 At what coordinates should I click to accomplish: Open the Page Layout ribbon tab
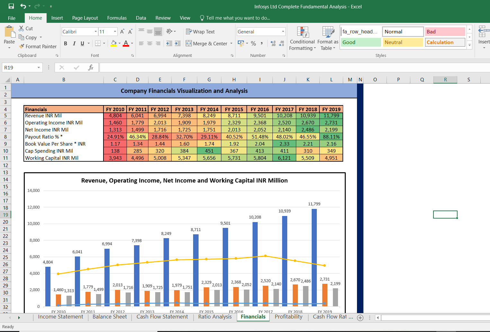(85, 18)
